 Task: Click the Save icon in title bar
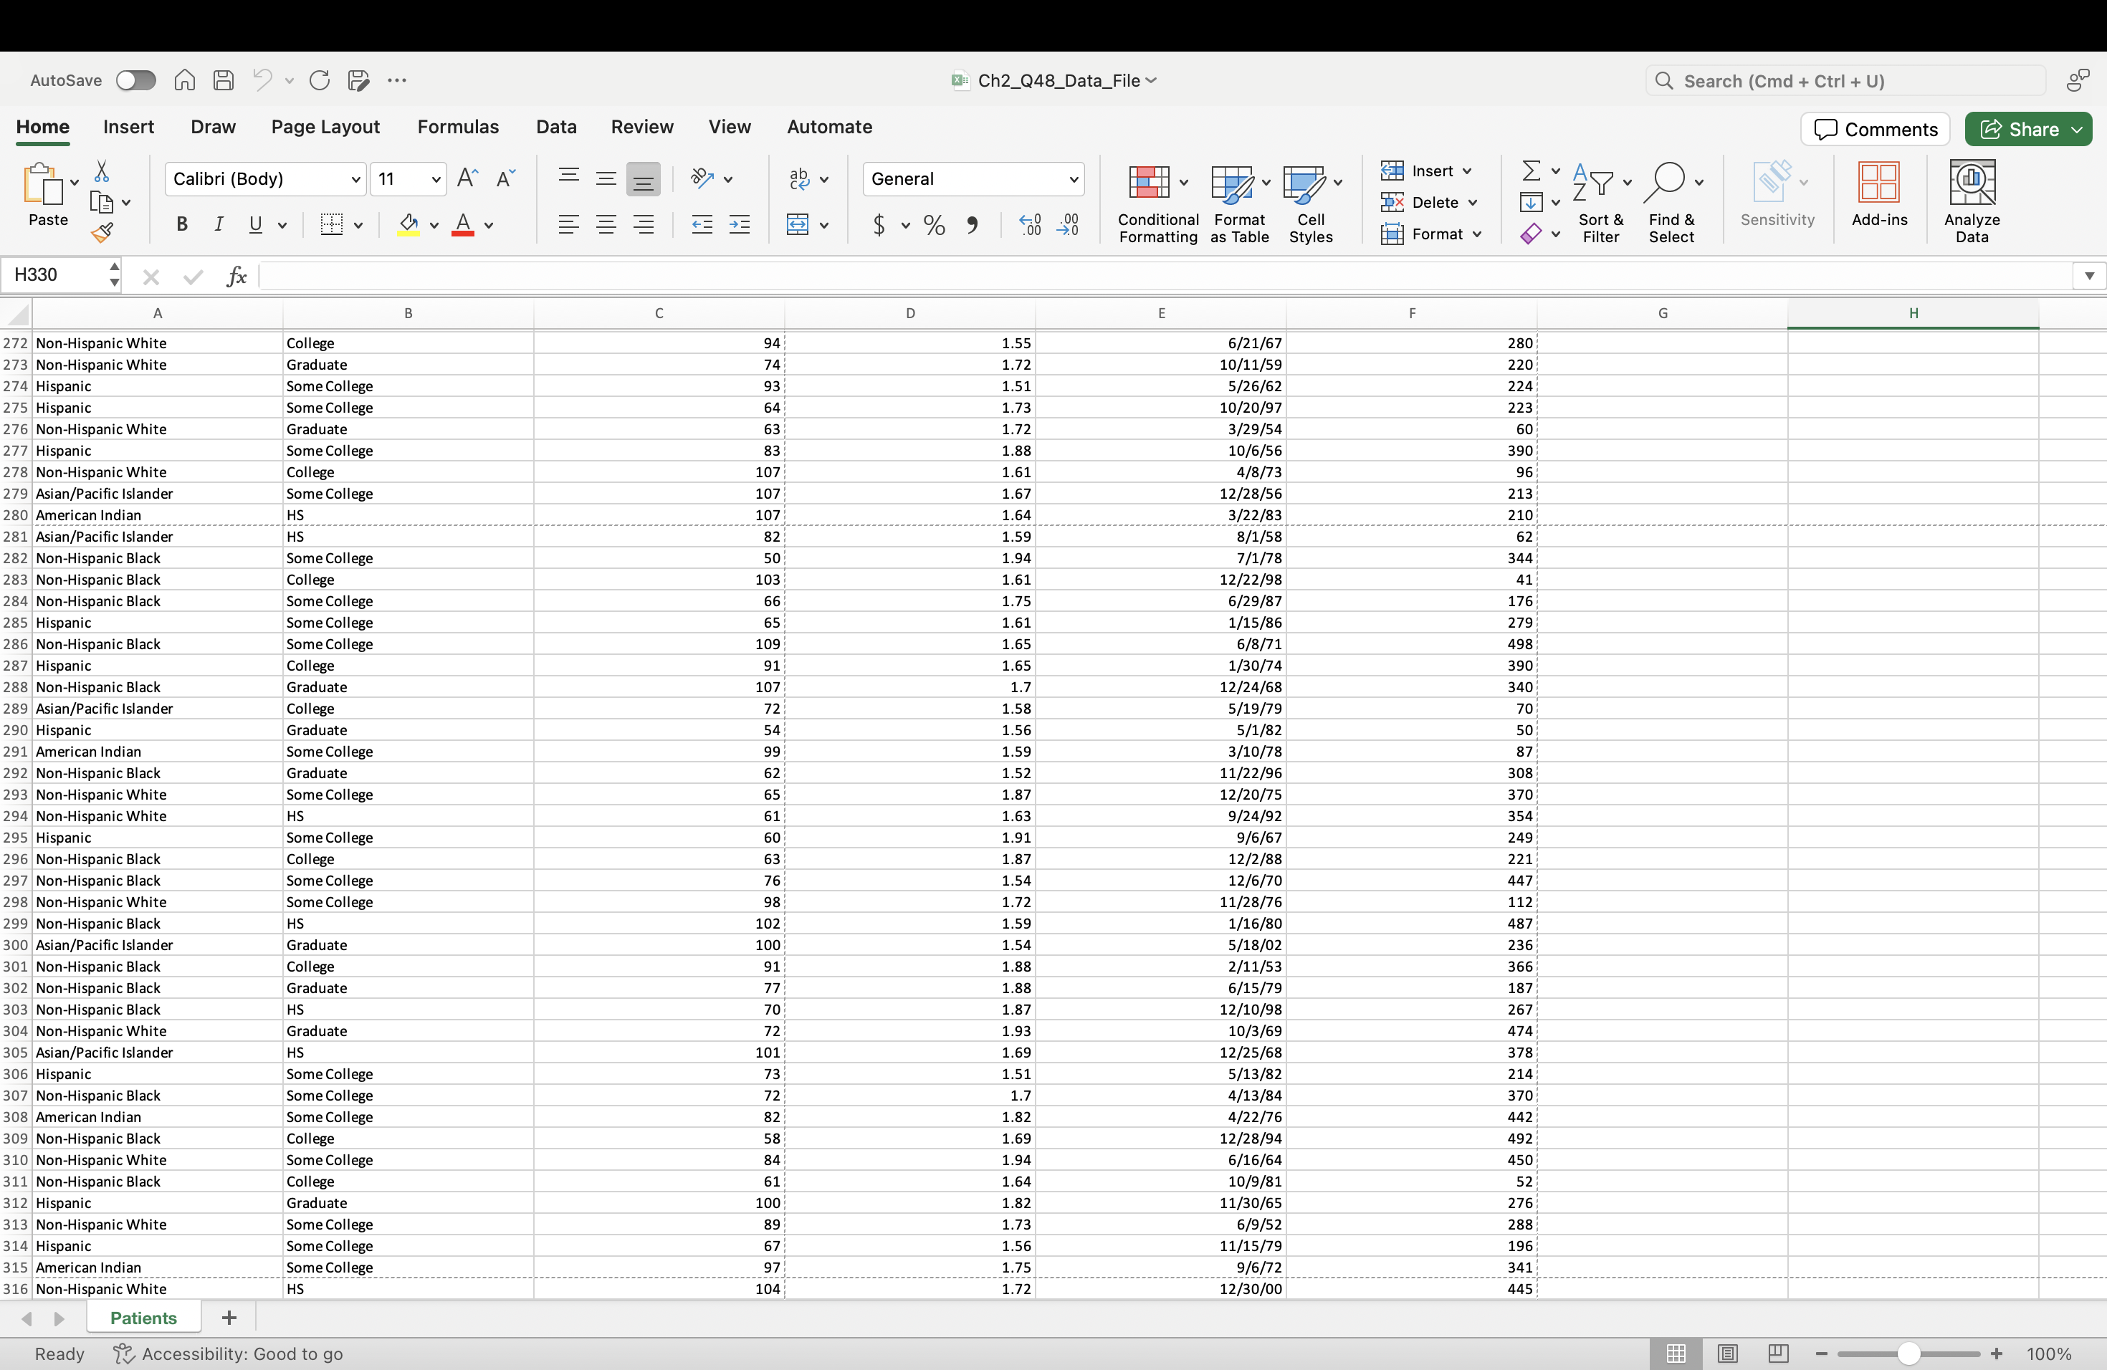223,80
